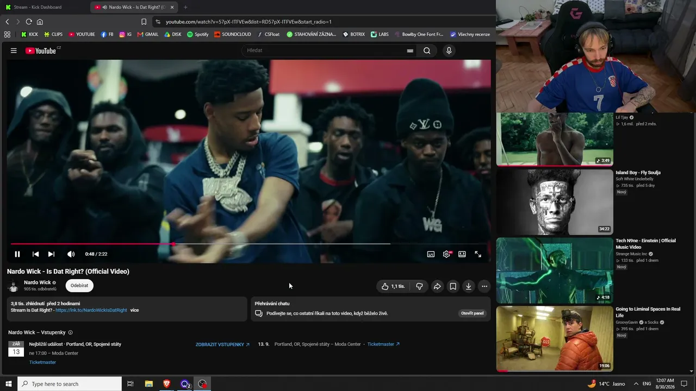This screenshot has height=391, width=696.
Task: Open Windows Task View
Action: click(130, 384)
